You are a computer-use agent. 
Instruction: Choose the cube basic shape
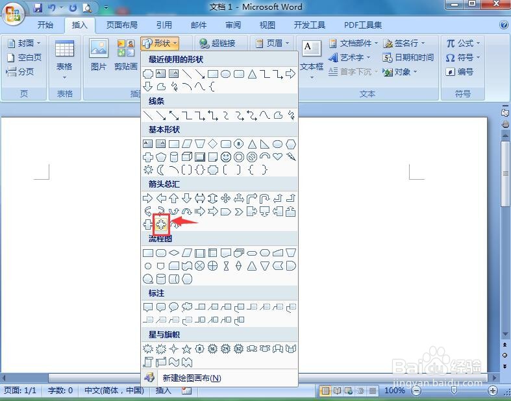coord(186,157)
